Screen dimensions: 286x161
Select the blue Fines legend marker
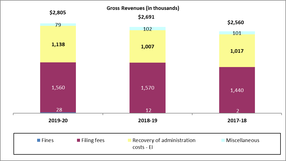(x=38, y=140)
